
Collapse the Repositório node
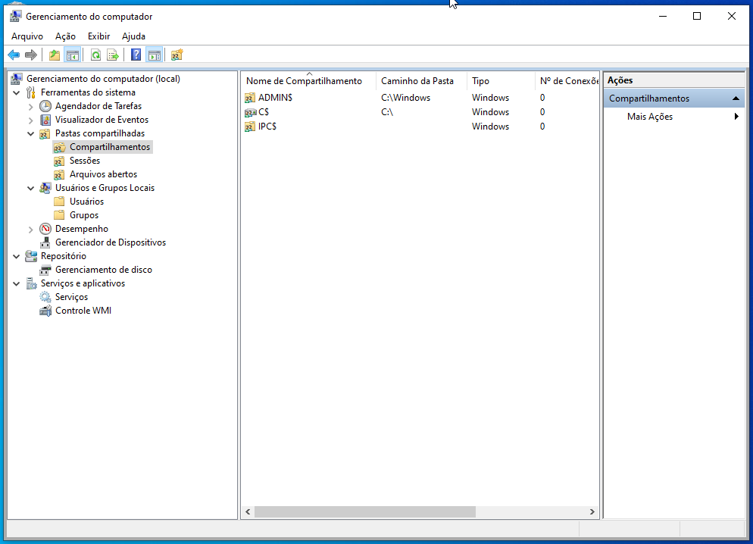(17, 256)
